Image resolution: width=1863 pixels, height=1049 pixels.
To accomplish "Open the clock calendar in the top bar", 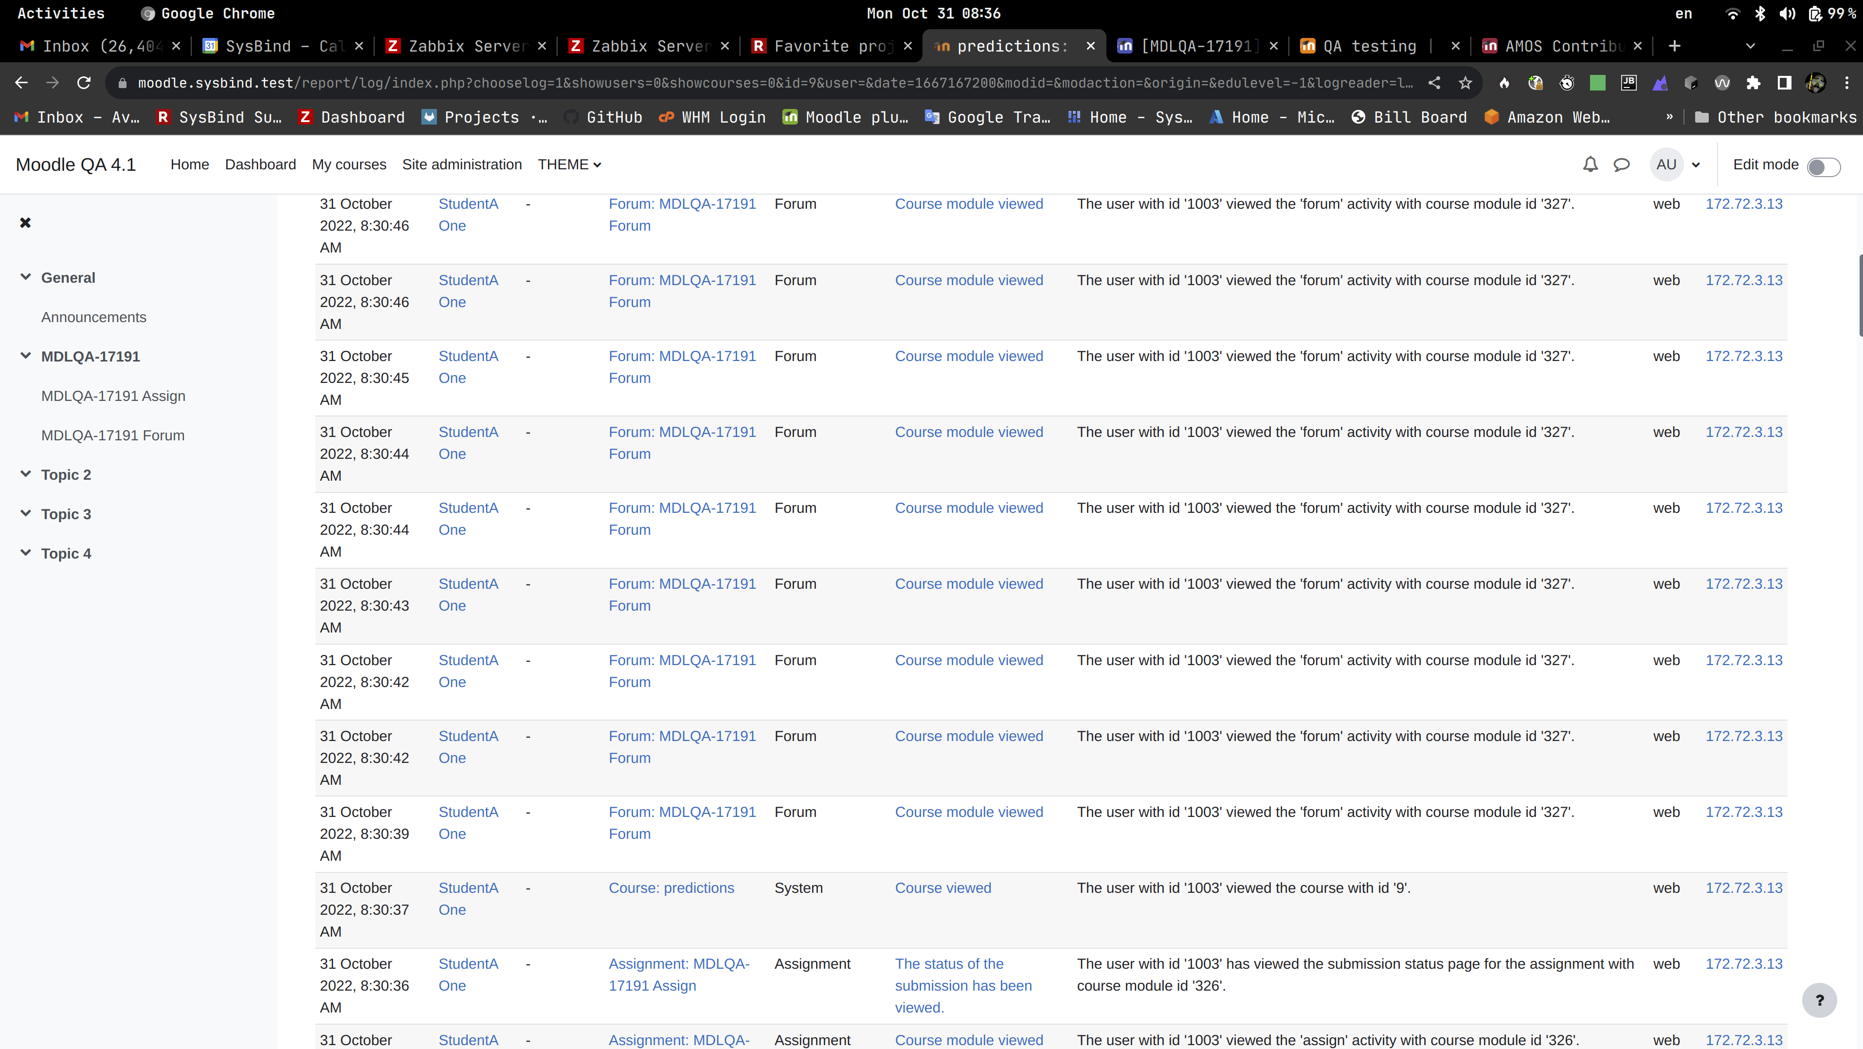I will (x=933, y=14).
